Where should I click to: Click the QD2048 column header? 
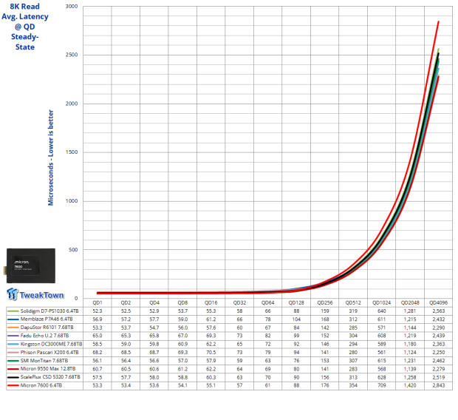410,302
